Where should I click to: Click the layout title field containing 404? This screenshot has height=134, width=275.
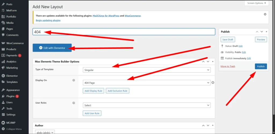click(x=124, y=32)
